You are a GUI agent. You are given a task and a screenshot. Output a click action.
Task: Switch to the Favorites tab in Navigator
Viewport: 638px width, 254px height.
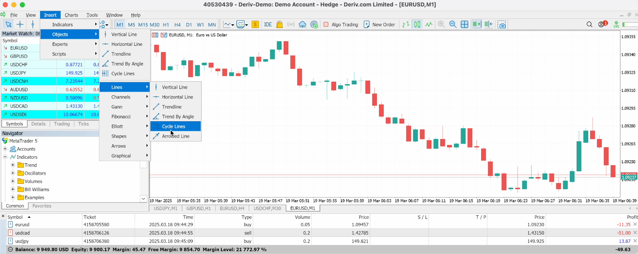[x=42, y=206]
